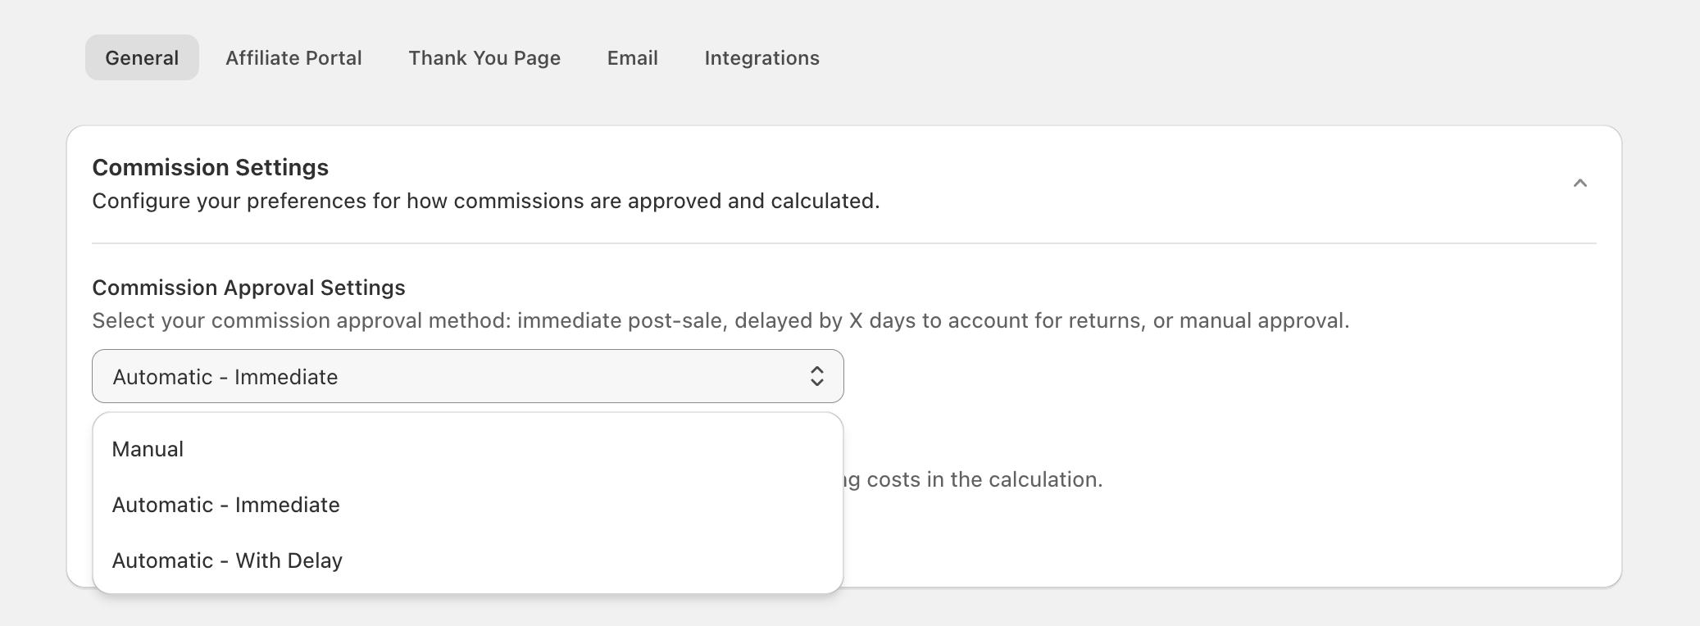Open the Affiliate Portal tab
The height and width of the screenshot is (626, 1700).
[293, 58]
